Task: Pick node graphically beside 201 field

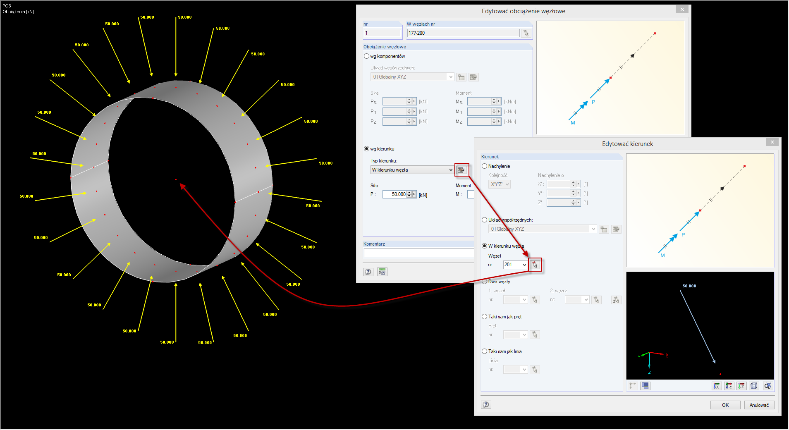Action: click(535, 265)
